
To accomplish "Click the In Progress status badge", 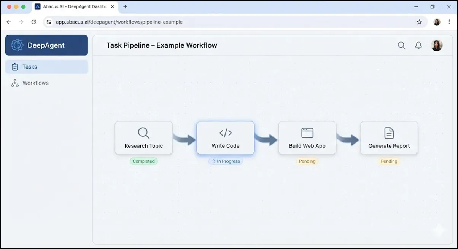I will click(x=225, y=161).
